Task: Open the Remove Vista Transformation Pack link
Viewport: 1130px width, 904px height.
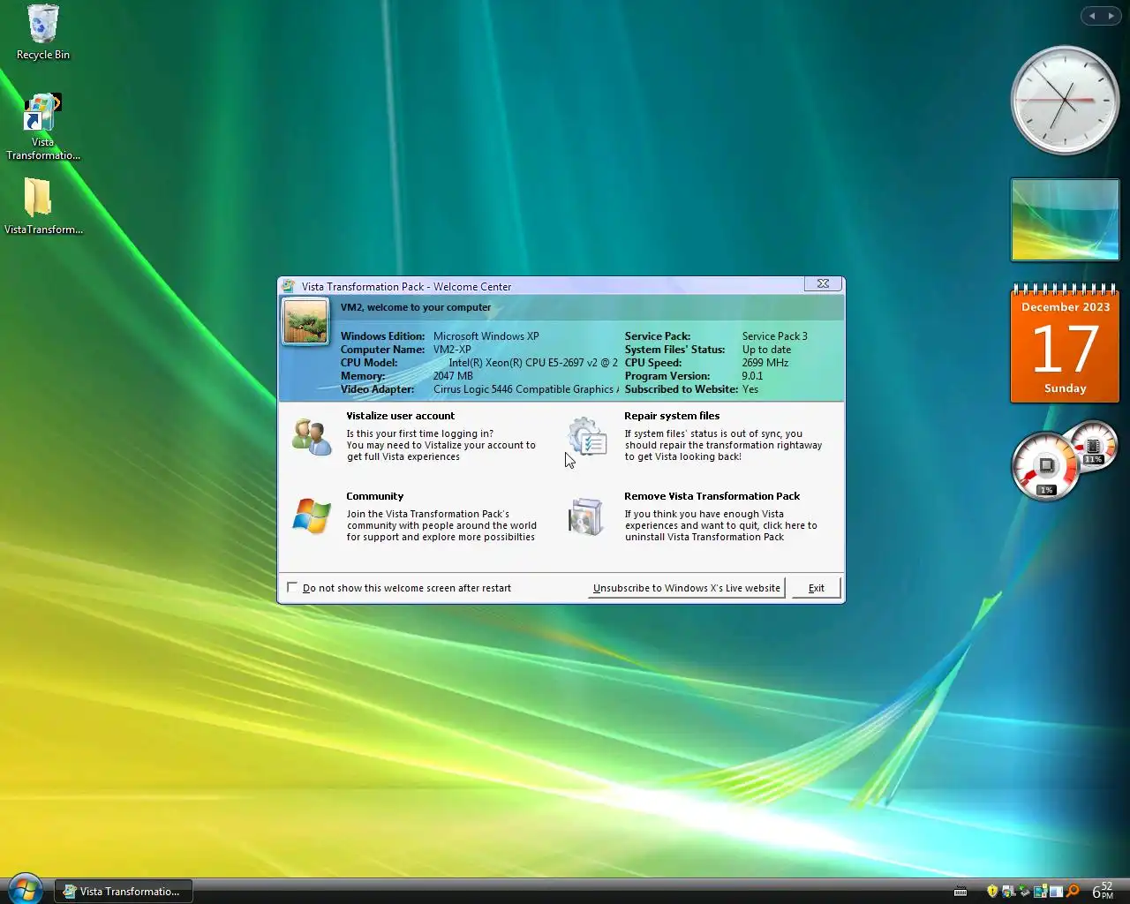Action: [x=712, y=496]
